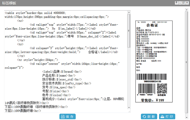Place cursor on the 安全技术类别:${safty_type} line
The image size is (190, 120).
click(67, 83)
